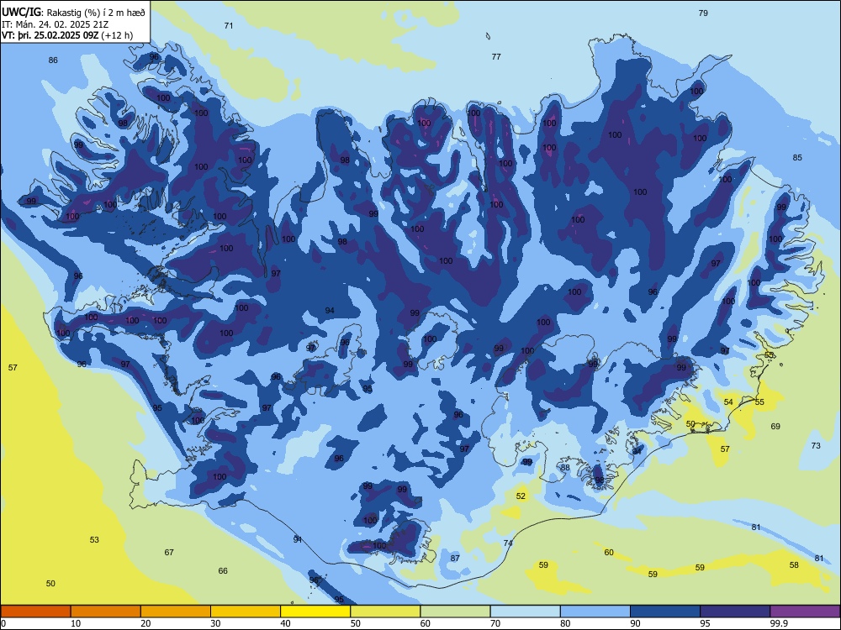Select the legend tick label '90'
Viewport: 841px width, 630px height.
coord(635,623)
